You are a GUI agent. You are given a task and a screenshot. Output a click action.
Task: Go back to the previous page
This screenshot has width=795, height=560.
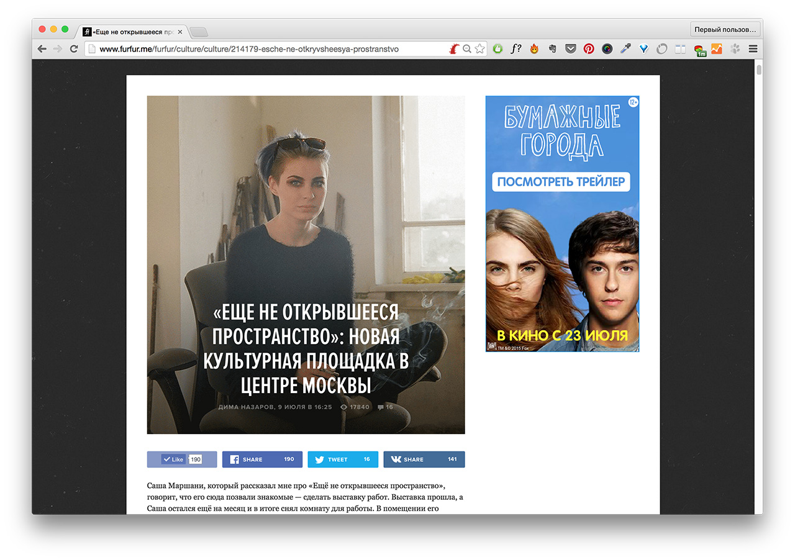click(42, 49)
